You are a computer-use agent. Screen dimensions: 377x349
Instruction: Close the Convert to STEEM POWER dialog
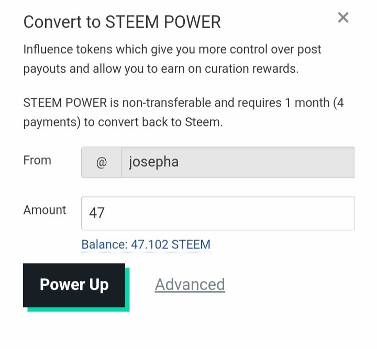343,18
